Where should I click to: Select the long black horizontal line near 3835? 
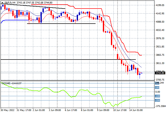click(x=68, y=60)
